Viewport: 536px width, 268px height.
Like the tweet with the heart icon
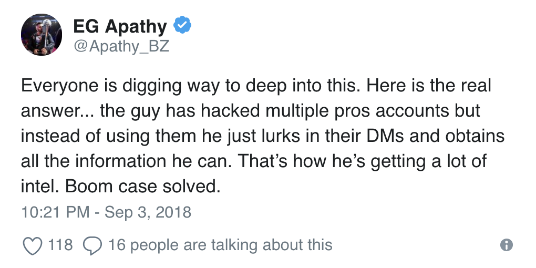[x=33, y=245]
